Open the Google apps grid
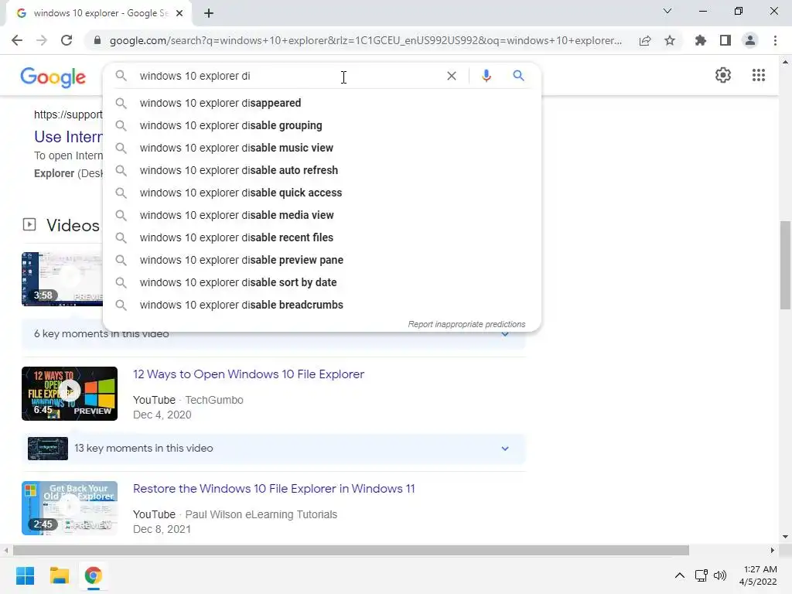 point(759,75)
